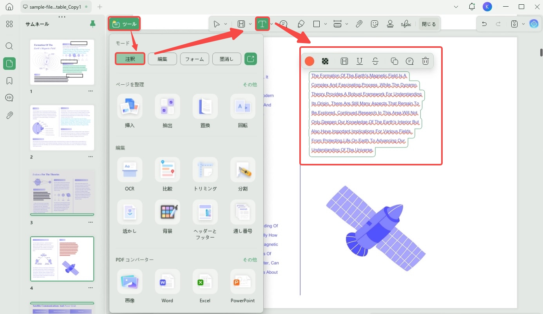Open the apps grid sidebar icon
The height and width of the screenshot is (314, 543).
click(x=9, y=24)
